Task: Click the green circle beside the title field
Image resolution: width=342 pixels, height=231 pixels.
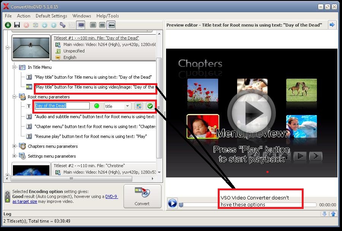Action: tap(97, 106)
